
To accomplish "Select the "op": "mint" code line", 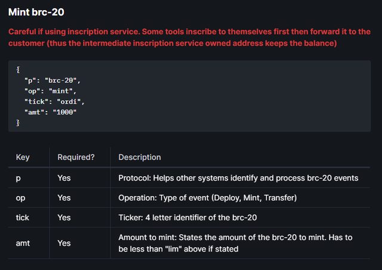I will 50,90.
